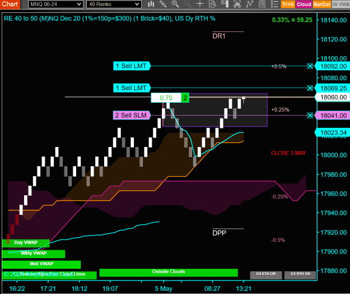350x294 pixels.
Task: Open the data series bars icon
Action: click(x=237, y=4)
